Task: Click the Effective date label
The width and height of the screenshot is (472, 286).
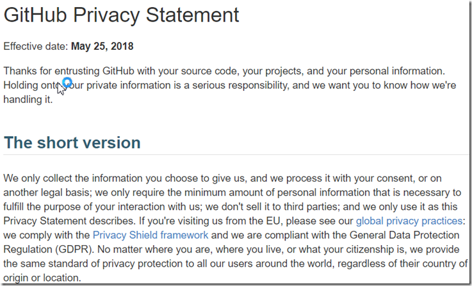Action: tap(36, 46)
